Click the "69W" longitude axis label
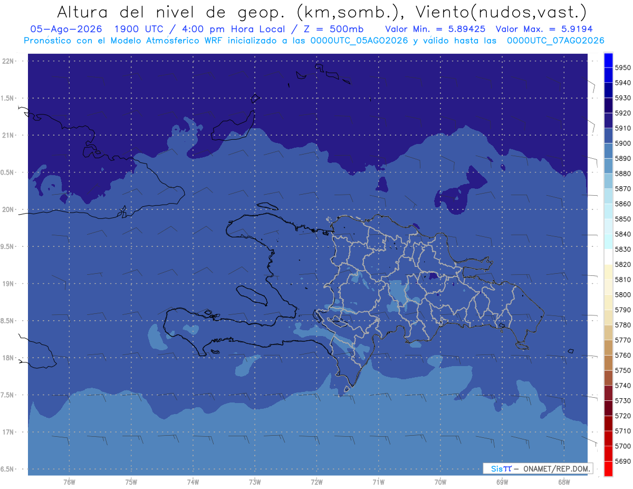This screenshot has height=489, width=633. coord(502,482)
